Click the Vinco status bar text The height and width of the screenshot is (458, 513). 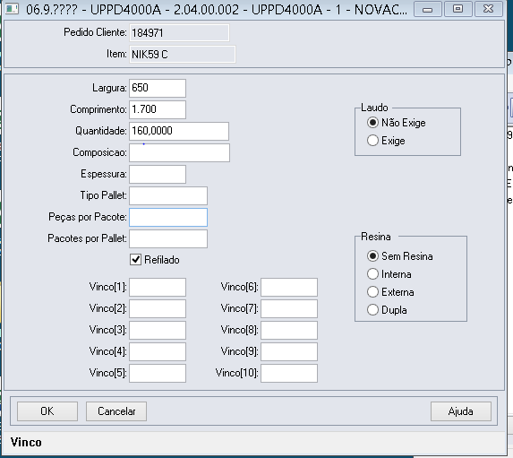coord(26,442)
